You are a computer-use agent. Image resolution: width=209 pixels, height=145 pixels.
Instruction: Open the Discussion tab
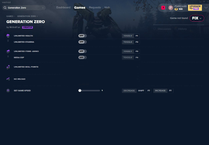(162, 29)
